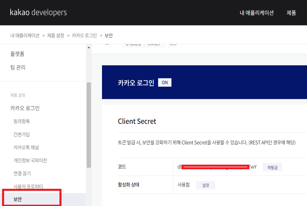The height and width of the screenshot is (206, 307).
Task: Click 설정 button for 활성화 상태
Action: pyautogui.click(x=206, y=185)
